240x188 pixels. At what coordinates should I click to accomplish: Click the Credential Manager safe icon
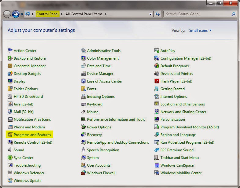pyautogui.click(x=10, y=66)
